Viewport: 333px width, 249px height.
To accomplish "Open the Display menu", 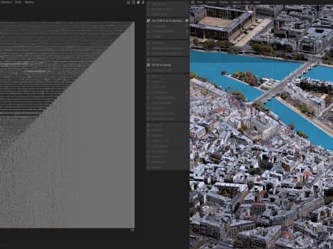I will pos(223,2).
